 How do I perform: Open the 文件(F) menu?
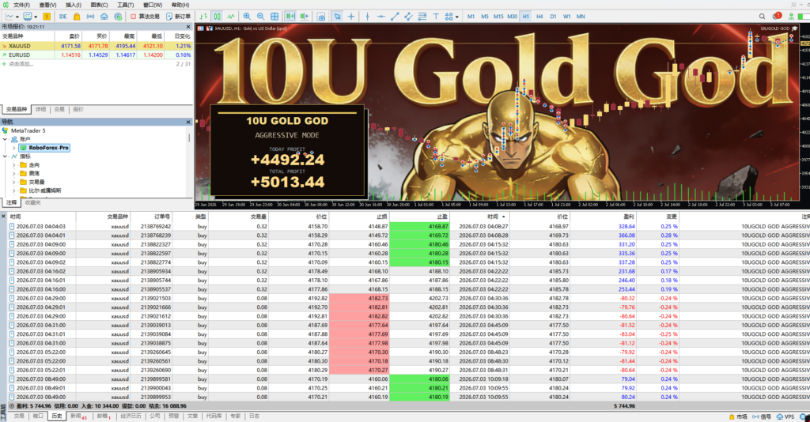tap(21, 5)
